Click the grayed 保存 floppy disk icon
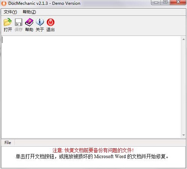This screenshot has width=187, height=169. pyautogui.click(x=19, y=25)
